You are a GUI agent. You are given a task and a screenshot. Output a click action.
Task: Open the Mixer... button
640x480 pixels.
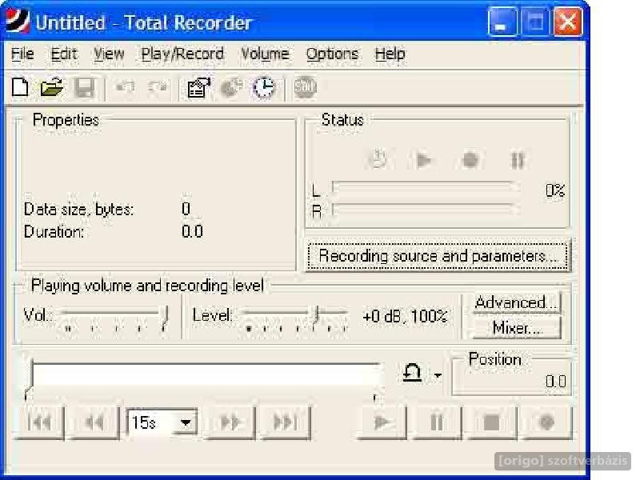pos(517,328)
